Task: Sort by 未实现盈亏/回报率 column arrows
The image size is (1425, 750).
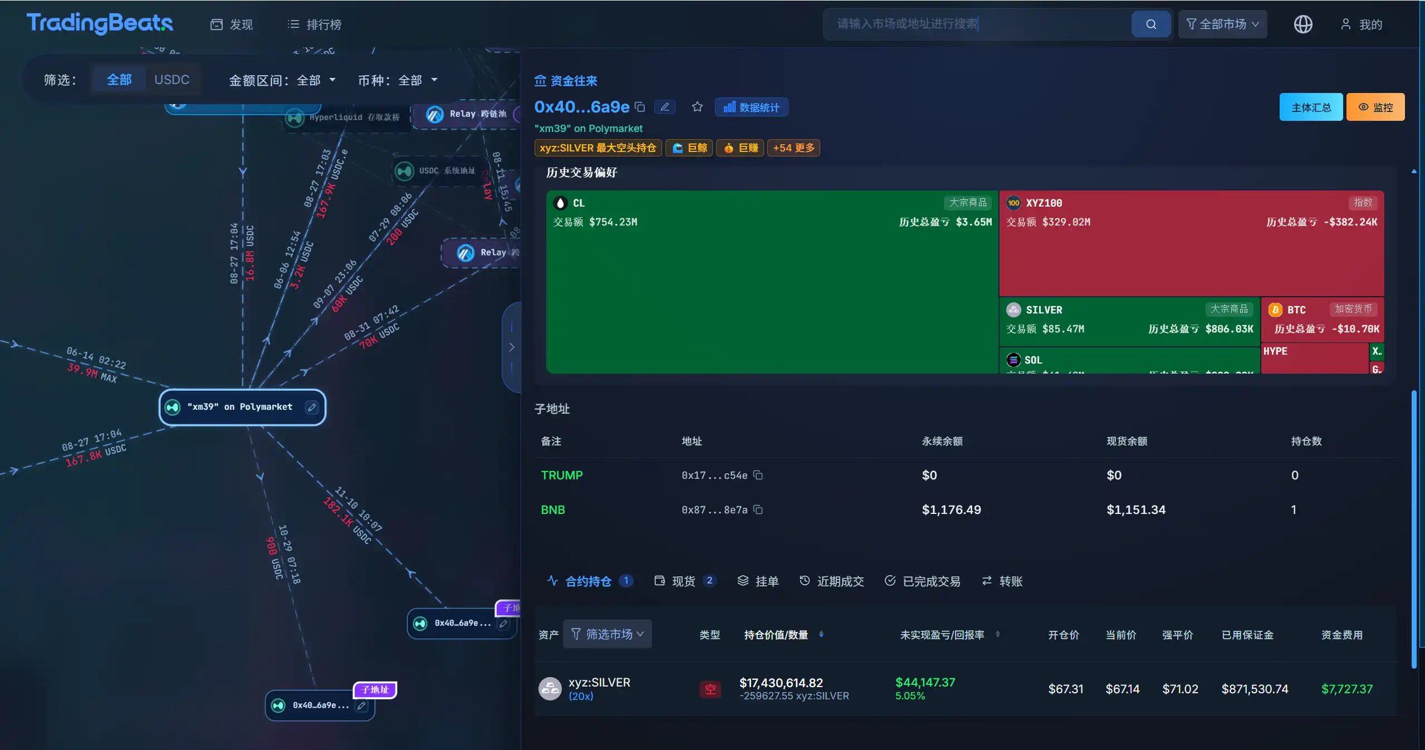Action: (998, 634)
